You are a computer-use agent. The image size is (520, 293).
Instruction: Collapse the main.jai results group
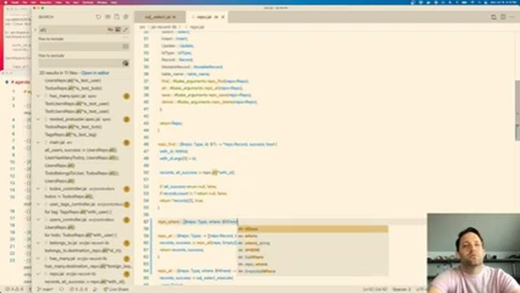pos(38,142)
